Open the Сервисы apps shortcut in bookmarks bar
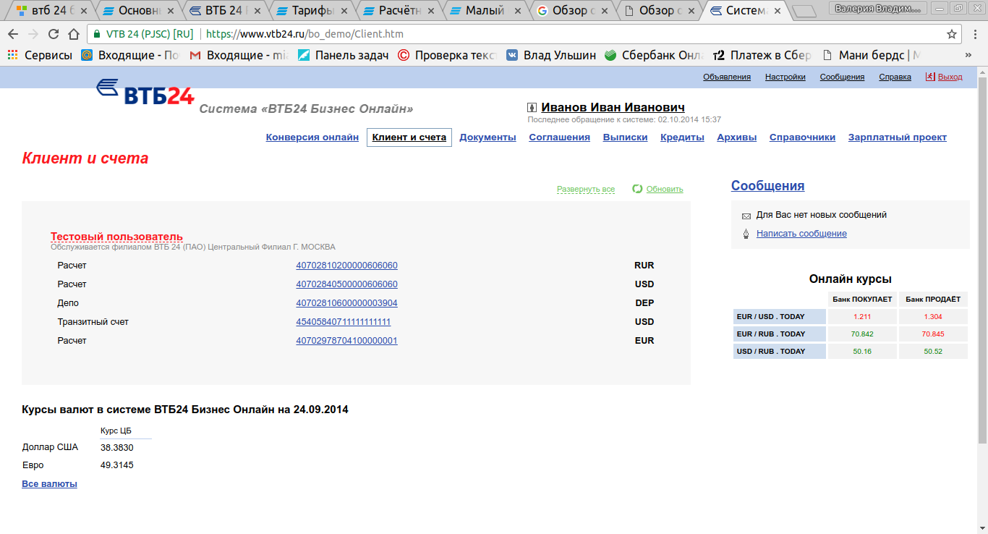This screenshot has height=534, width=988. click(41, 55)
